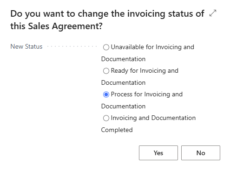Viewport: 230px width, 170px height.
Task: Click "Documentation" below the Ready option
Action: (123, 82)
